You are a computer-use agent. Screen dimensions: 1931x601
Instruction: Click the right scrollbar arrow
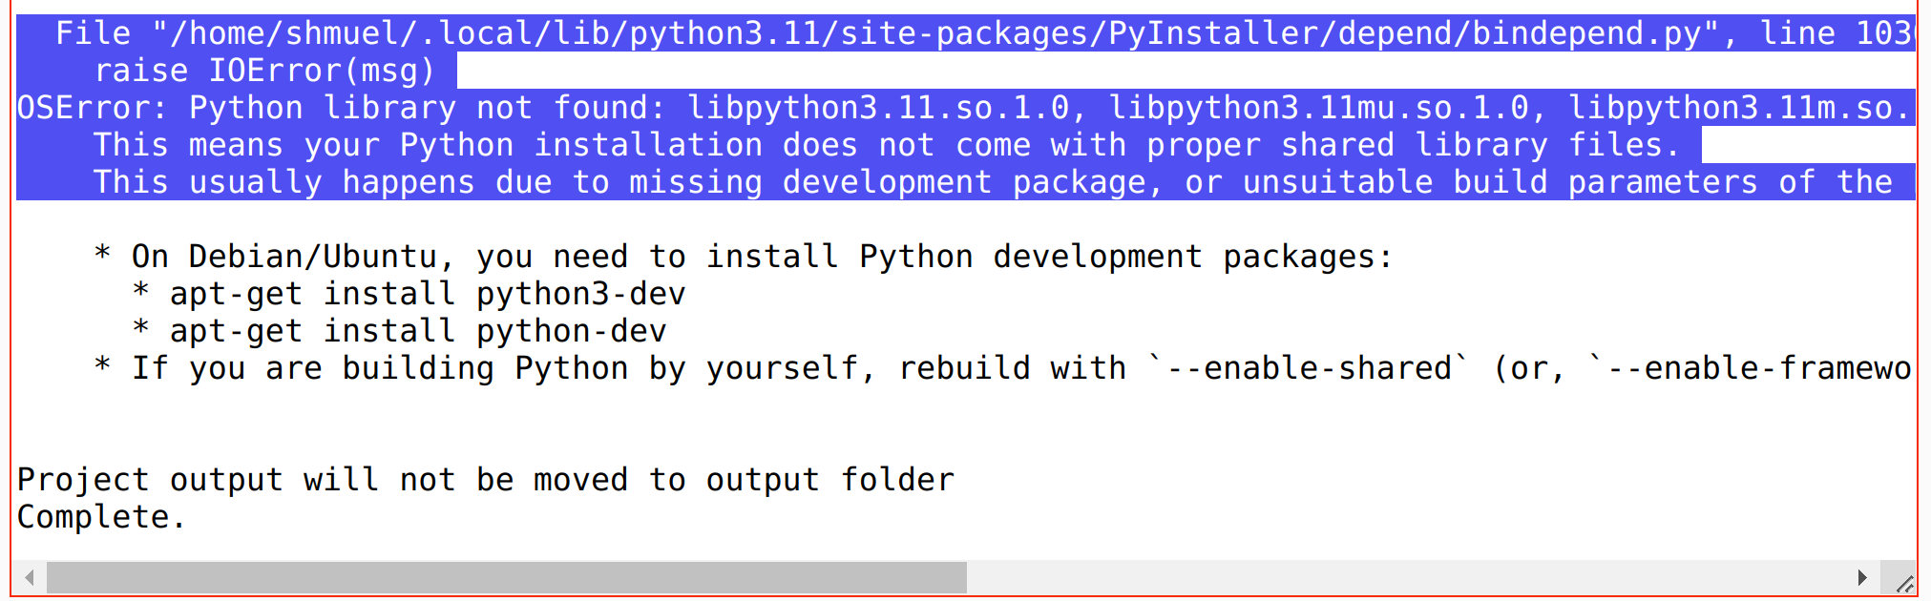tap(1862, 576)
